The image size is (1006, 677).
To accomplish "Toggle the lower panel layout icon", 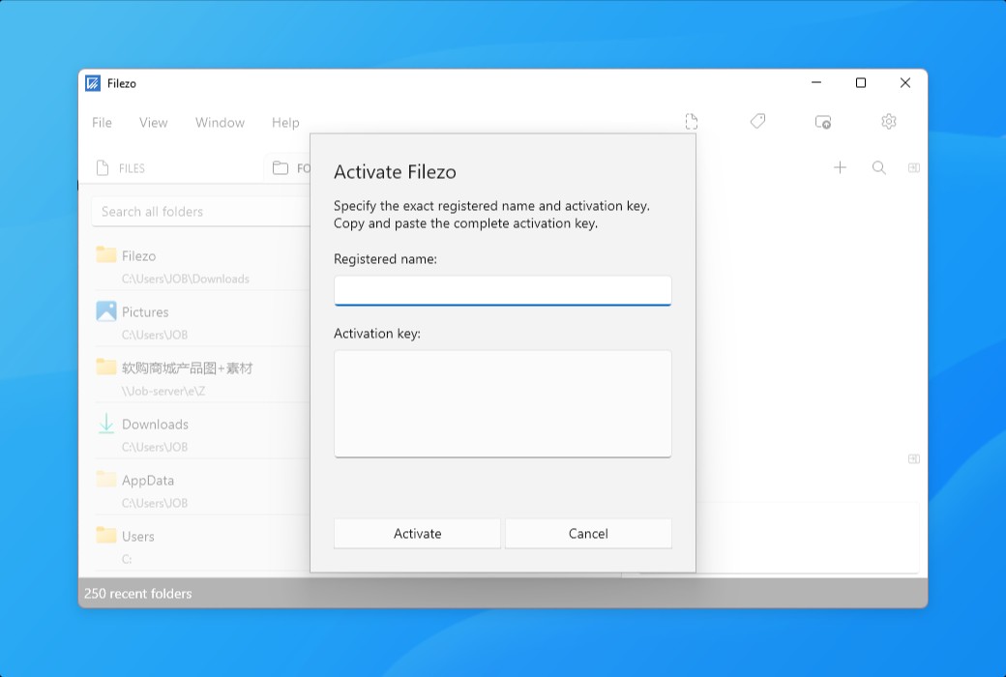I will click(914, 458).
